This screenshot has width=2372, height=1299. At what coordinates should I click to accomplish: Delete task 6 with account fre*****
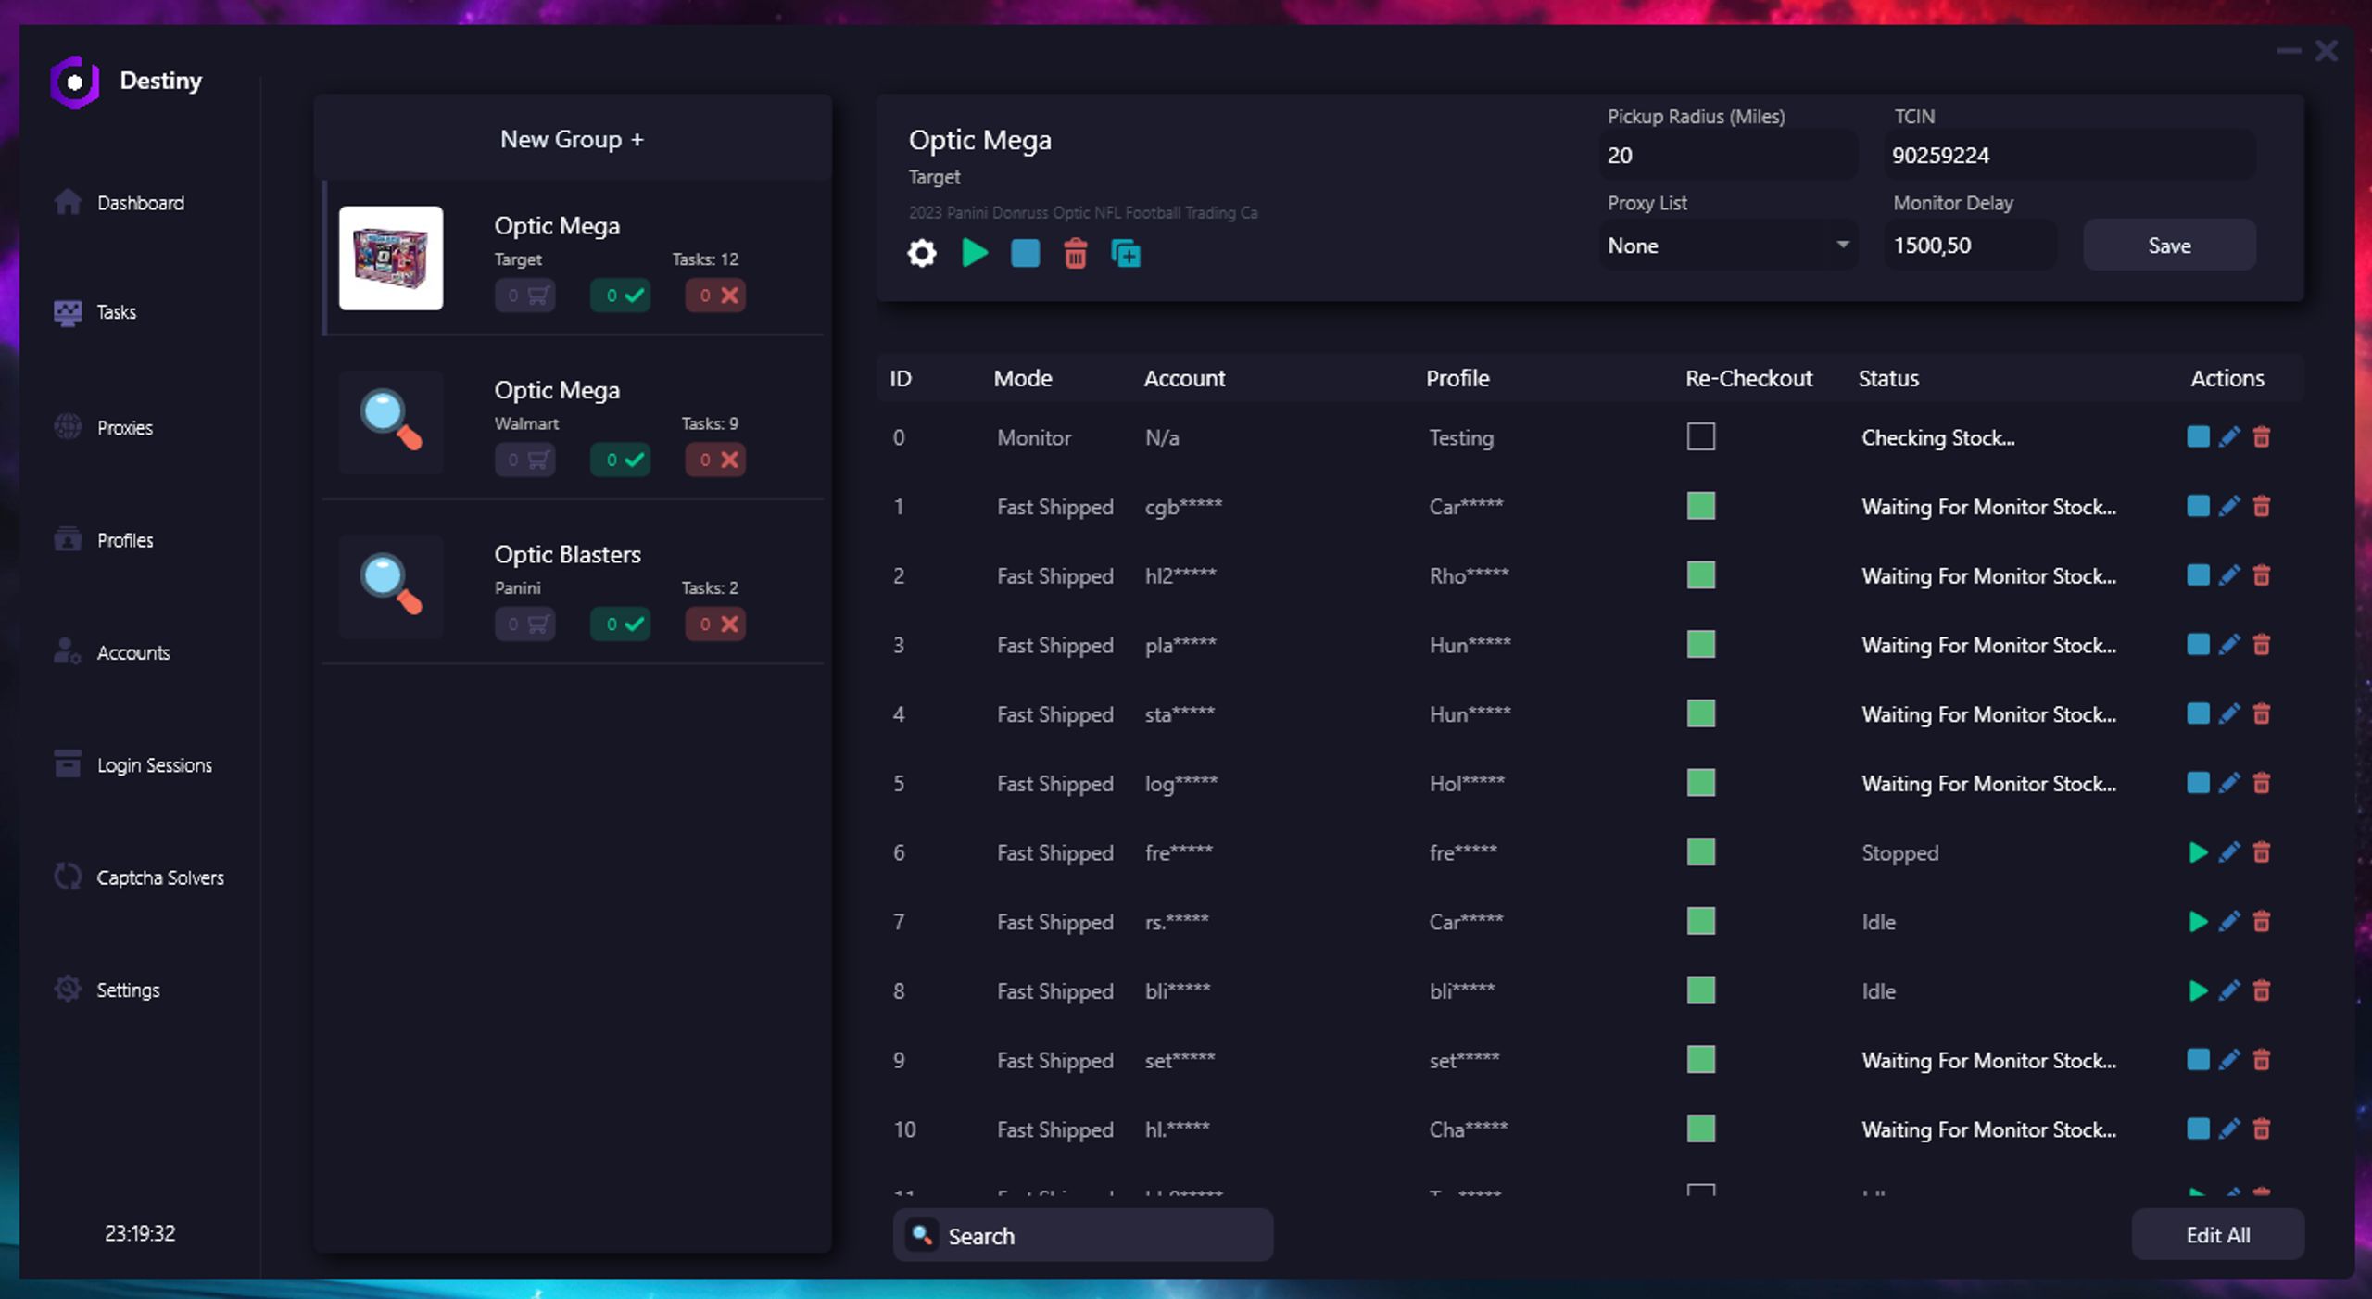coord(2262,852)
